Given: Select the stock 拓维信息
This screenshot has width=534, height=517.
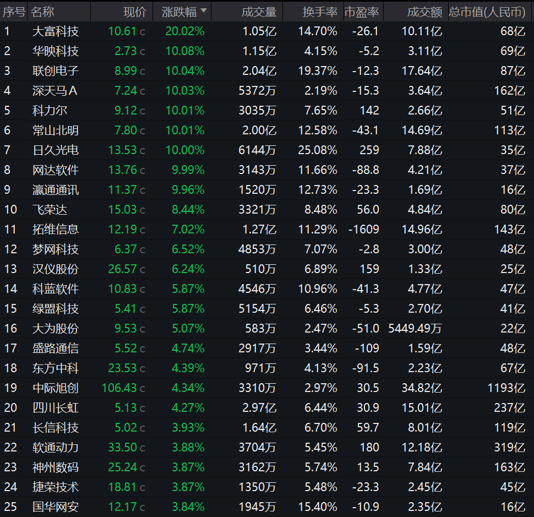Looking at the screenshot, I should [56, 229].
